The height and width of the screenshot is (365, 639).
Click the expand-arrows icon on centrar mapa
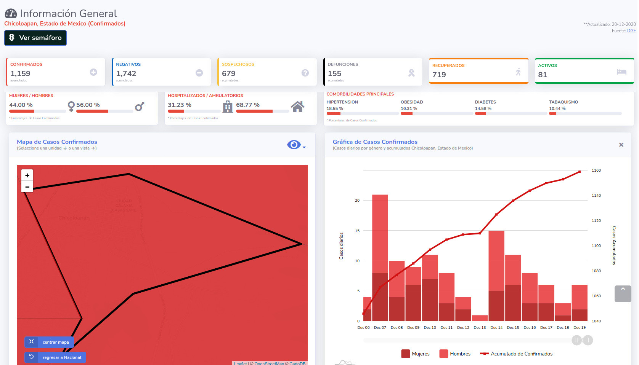click(32, 342)
